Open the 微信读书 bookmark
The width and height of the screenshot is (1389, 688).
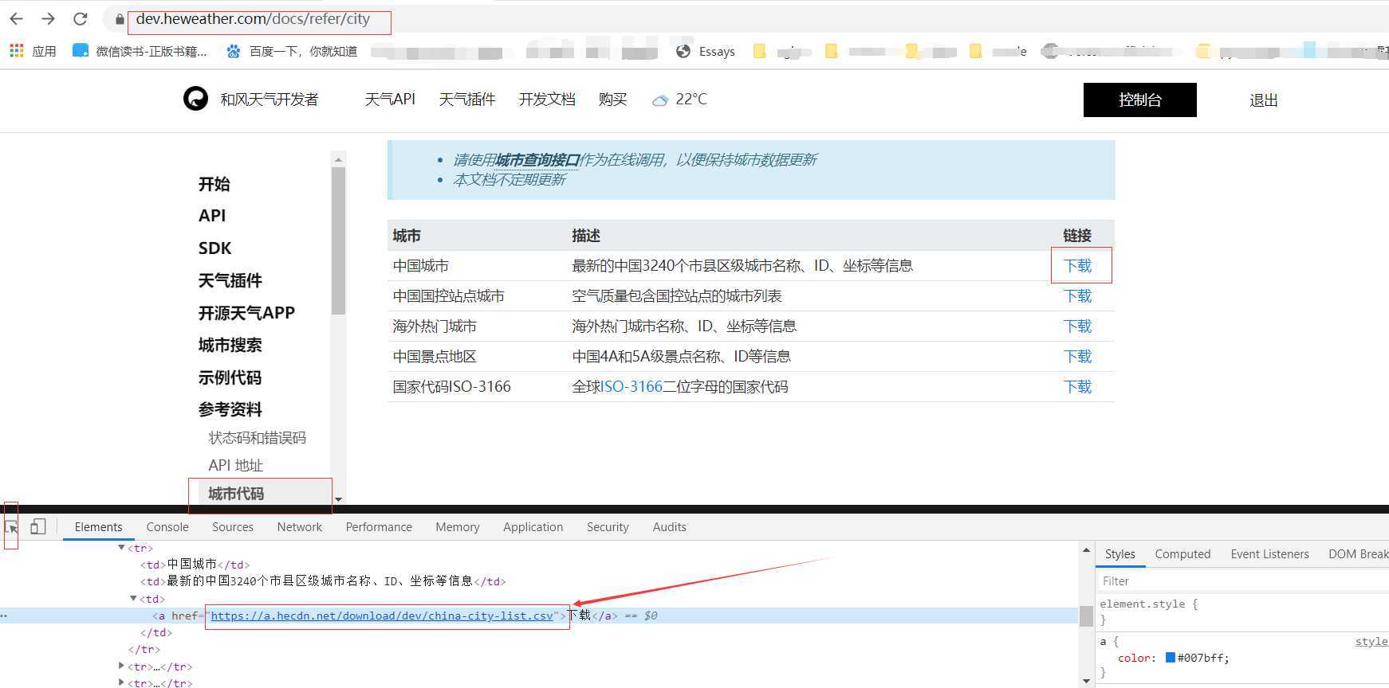coord(140,51)
